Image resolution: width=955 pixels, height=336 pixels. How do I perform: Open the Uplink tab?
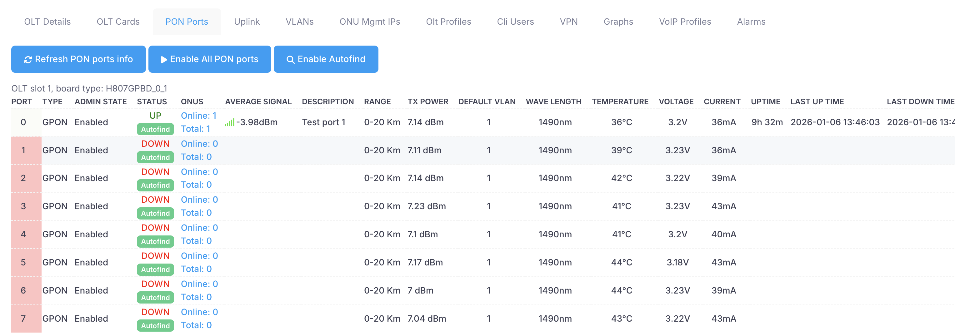247,22
